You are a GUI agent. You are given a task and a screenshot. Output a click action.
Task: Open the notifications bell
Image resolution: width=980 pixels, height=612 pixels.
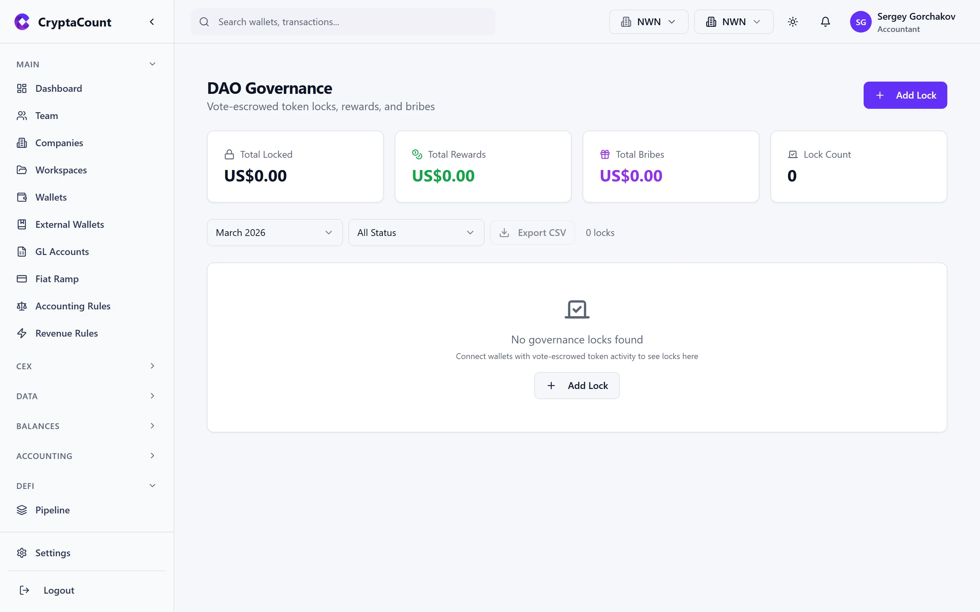825,22
